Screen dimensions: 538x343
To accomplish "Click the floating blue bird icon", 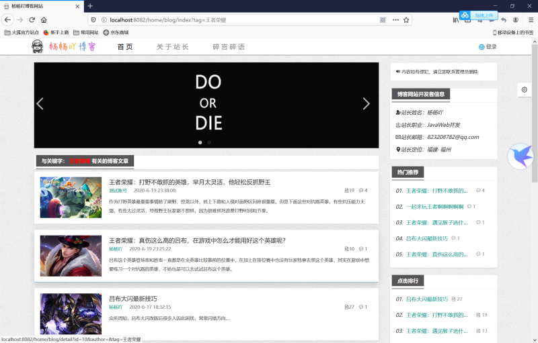I will 521,156.
